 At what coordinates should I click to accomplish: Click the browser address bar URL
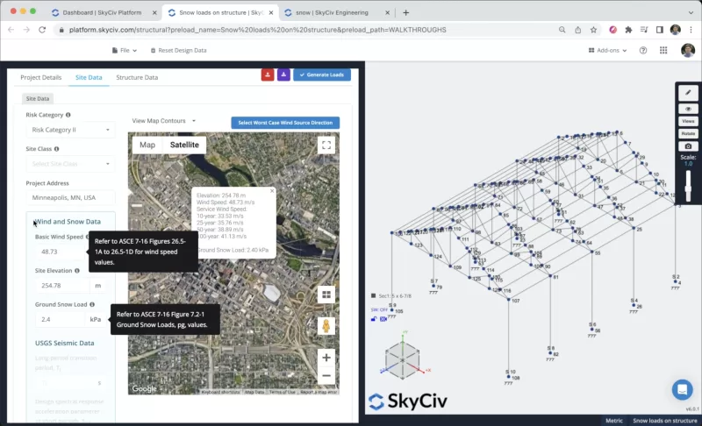257,30
